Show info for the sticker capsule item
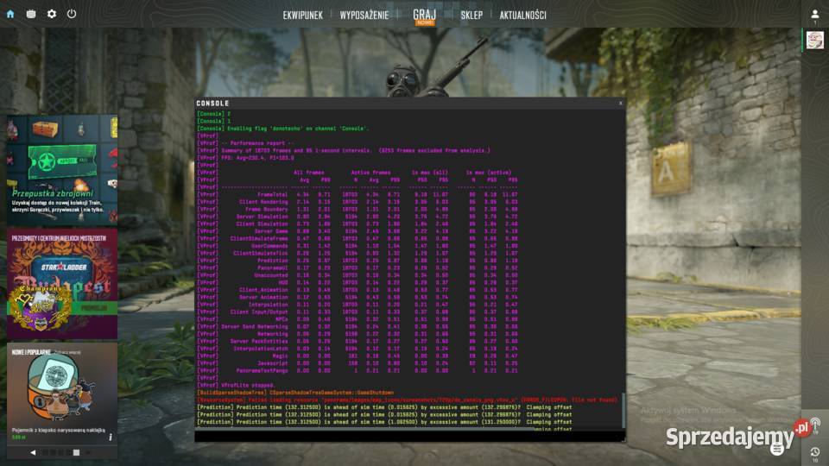 click(x=111, y=437)
